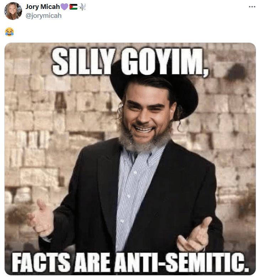The width and height of the screenshot is (259, 277).
Task: Click the dark stain on the wall
Action: click(x=236, y=72)
